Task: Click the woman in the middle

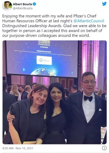Action: pyautogui.click(x=57, y=113)
